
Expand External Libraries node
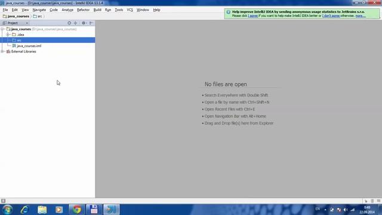(x=2, y=51)
